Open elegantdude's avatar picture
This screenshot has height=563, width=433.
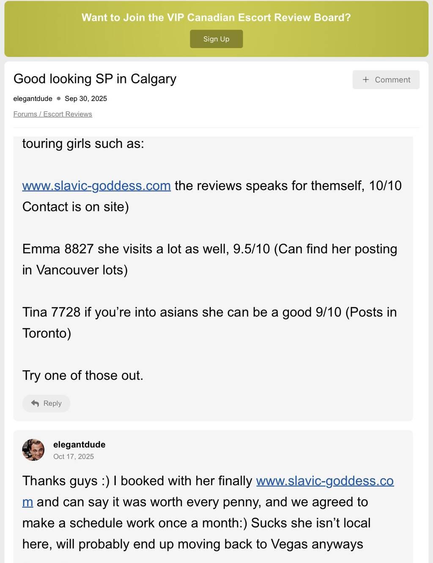(x=33, y=450)
